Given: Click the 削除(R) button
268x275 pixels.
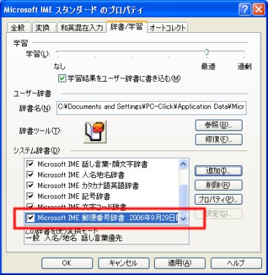Looking at the screenshot, I should coord(218,185).
